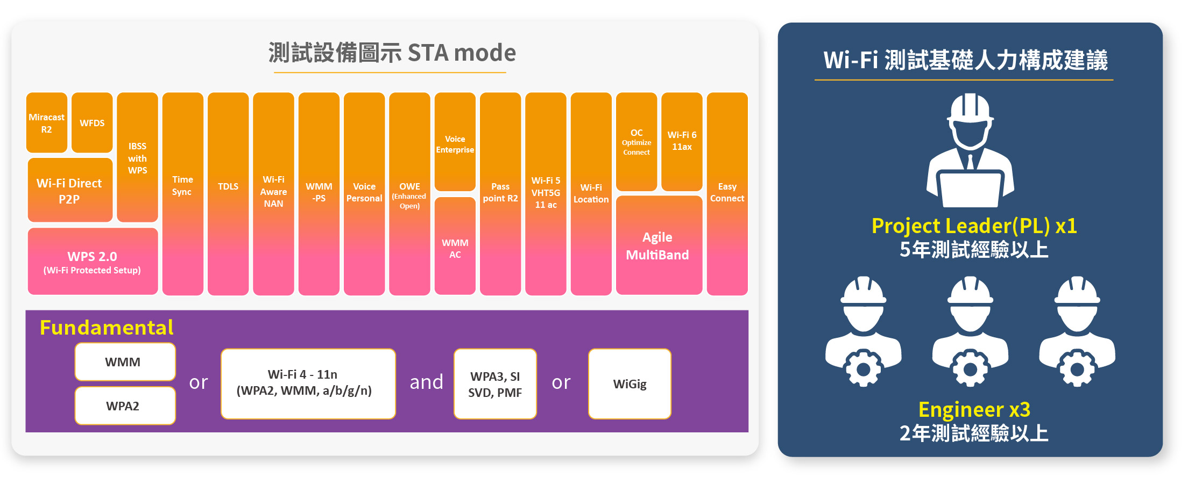Select the Wi-Fi Aware NAN column
1188x485 pixels.
[273, 194]
